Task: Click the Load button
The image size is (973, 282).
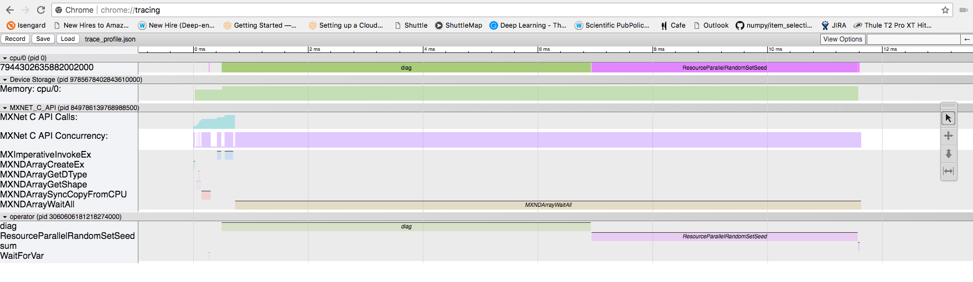Action: pyautogui.click(x=68, y=39)
